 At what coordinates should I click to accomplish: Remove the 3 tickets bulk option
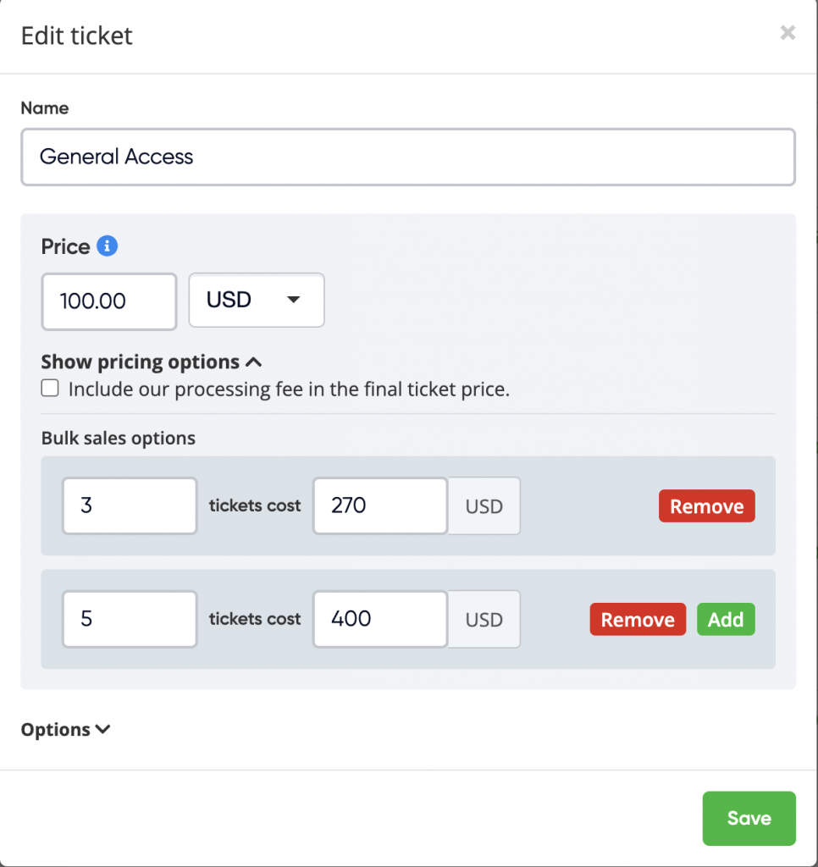(706, 506)
